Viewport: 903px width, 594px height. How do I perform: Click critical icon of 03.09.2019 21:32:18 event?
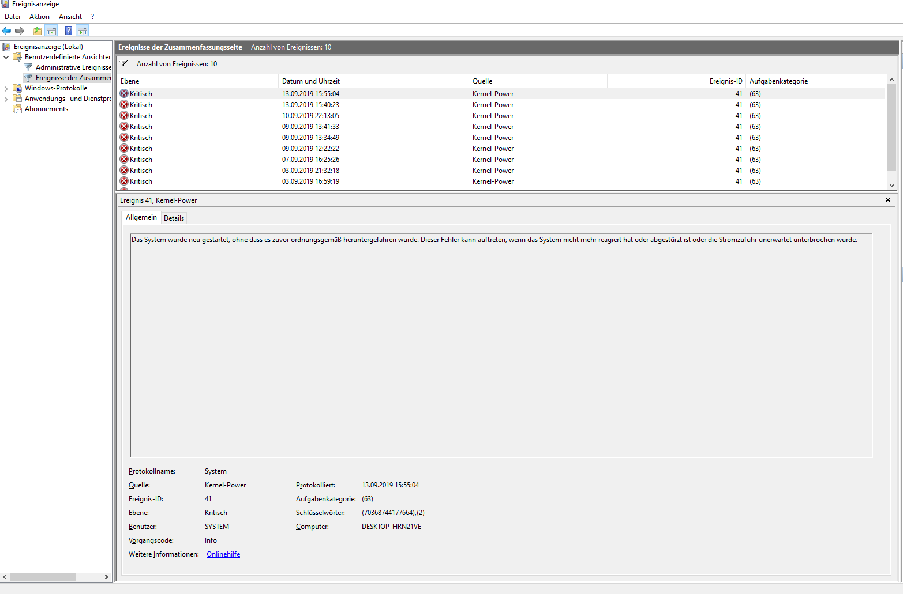click(124, 170)
